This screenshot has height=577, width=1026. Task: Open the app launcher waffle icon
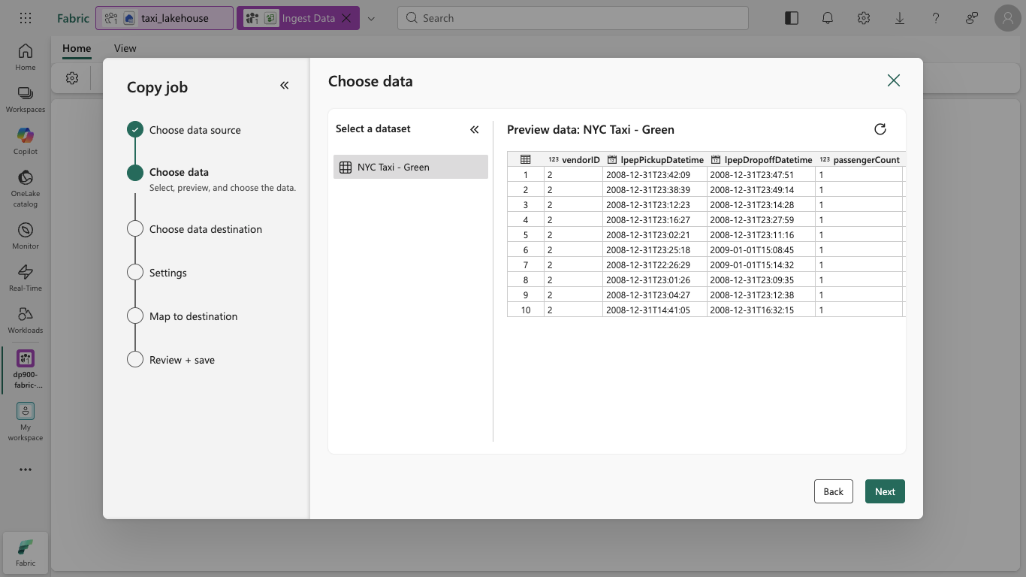(x=26, y=18)
